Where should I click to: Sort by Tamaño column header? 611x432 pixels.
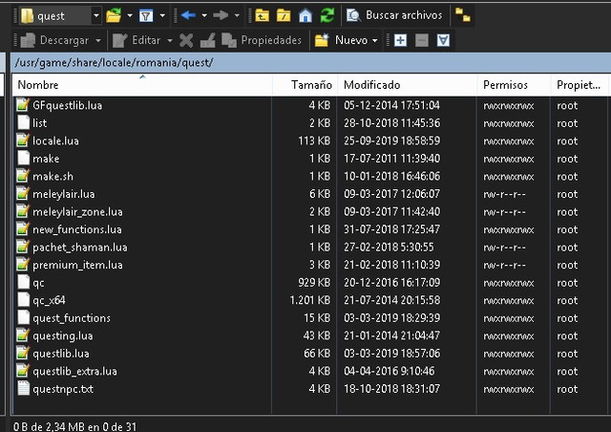tap(305, 85)
